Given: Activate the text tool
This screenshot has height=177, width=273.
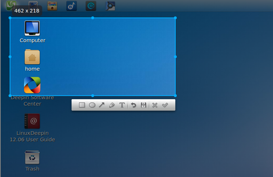Looking at the screenshot, I should (122, 105).
